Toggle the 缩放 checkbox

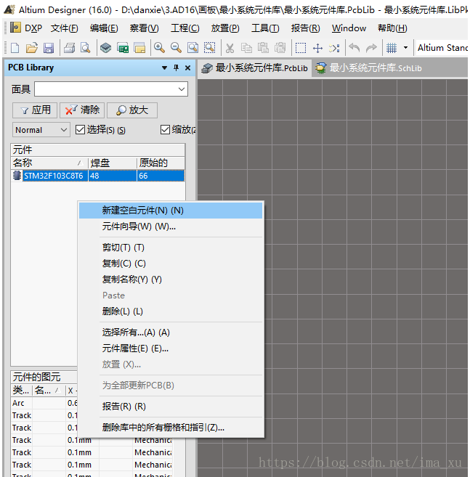pos(166,130)
